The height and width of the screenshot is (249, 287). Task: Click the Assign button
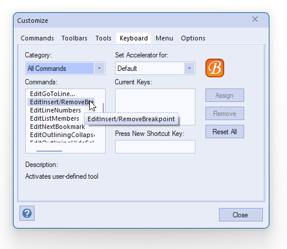click(x=225, y=95)
